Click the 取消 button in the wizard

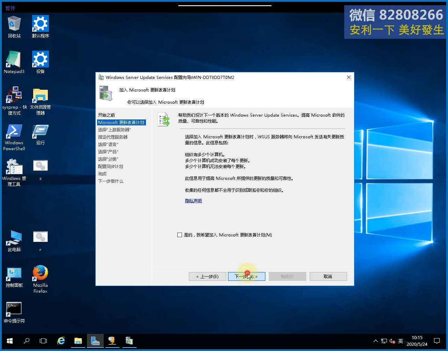[328, 277]
